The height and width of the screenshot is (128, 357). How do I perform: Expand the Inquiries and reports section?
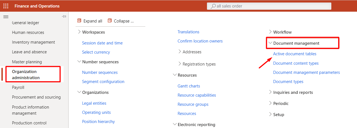point(270,92)
